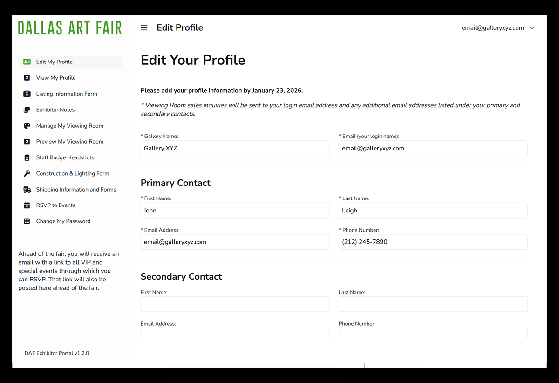The width and height of the screenshot is (559, 383).
Task: Click inside the Gallery Name field
Action: pos(235,148)
